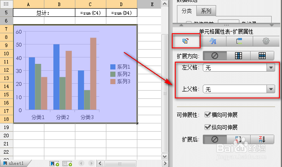This screenshot has height=167, width=282.
Task: Click vertical scrollbar down arrow
Action: (x=164, y=156)
